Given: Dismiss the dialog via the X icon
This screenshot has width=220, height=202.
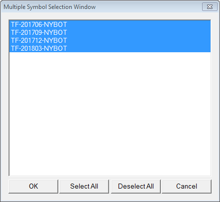Looking at the screenshot, I should pos(210,7).
